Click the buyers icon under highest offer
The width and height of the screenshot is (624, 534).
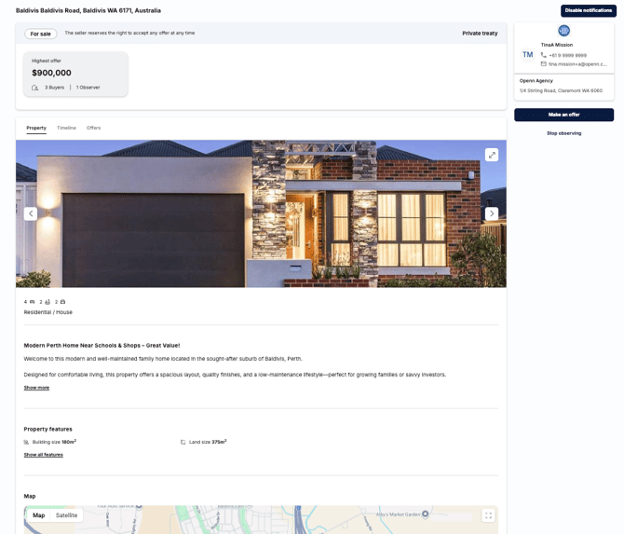[35, 88]
